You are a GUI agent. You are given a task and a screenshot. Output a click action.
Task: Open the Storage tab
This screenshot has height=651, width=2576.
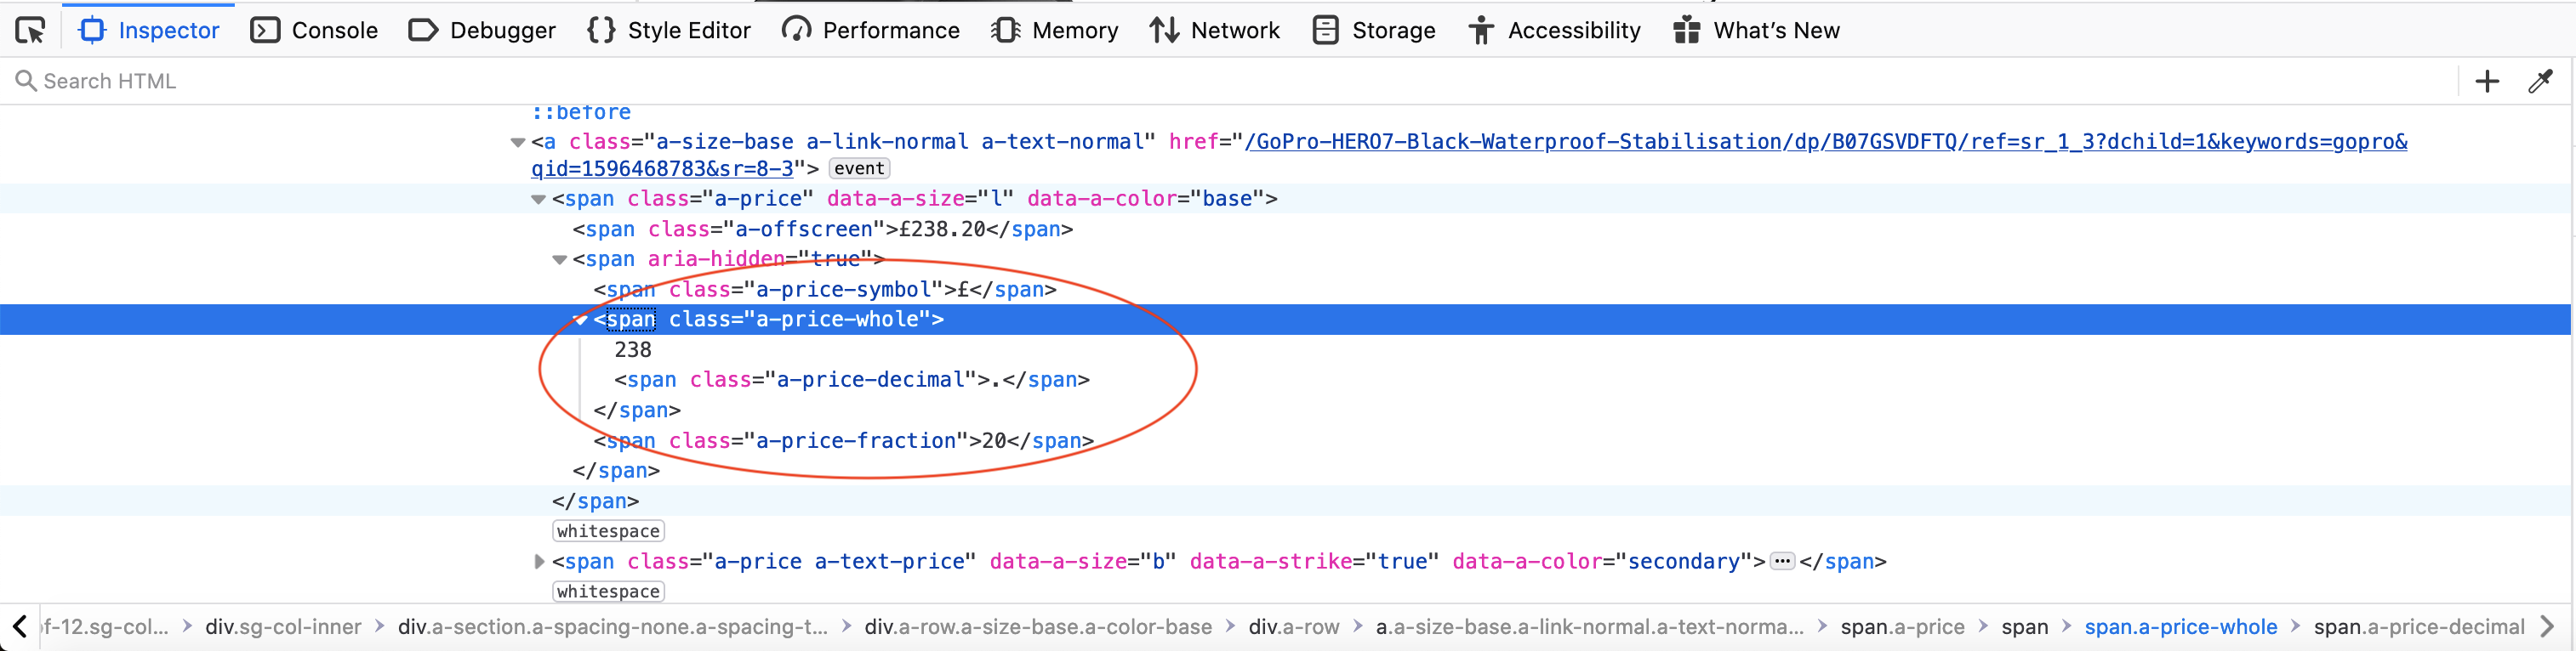point(1374,31)
